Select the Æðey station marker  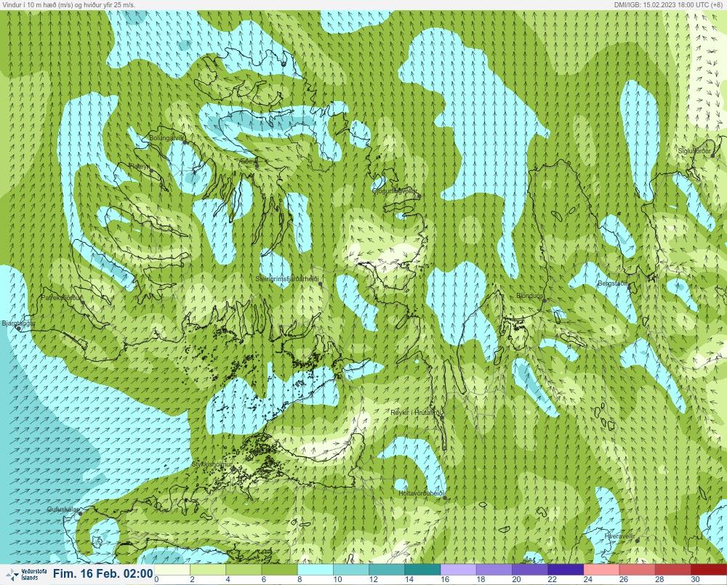[x=257, y=166]
